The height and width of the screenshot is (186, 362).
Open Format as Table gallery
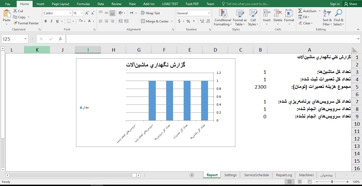coord(240,17)
